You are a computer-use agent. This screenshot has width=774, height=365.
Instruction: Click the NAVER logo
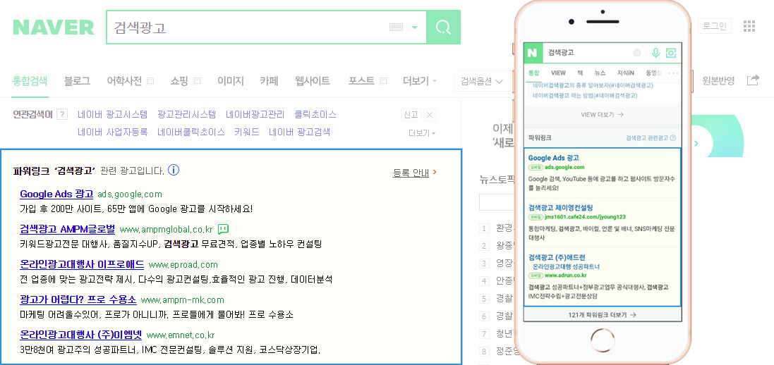click(x=54, y=27)
